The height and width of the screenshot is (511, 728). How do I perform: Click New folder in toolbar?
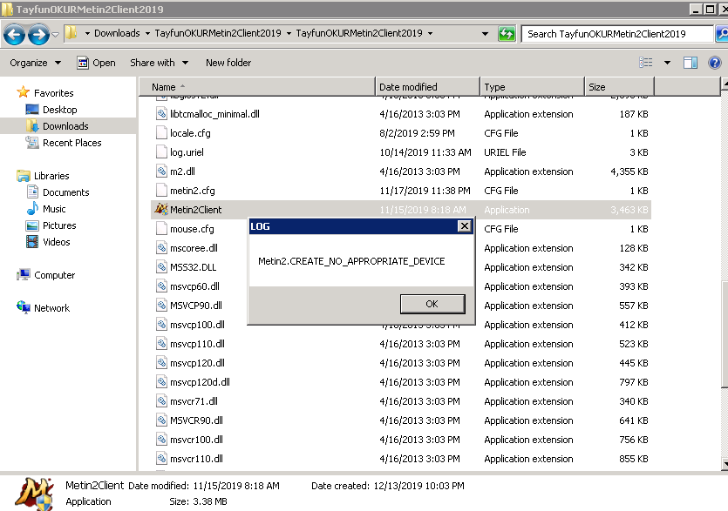(x=228, y=63)
